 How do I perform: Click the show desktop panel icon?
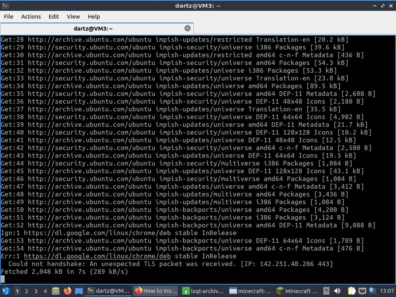[x=79, y=291]
